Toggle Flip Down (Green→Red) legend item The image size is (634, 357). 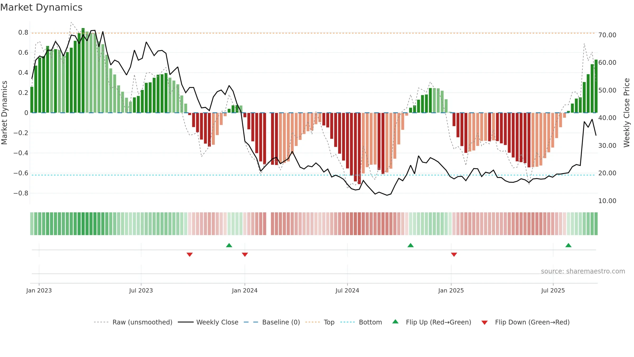pos(525,322)
